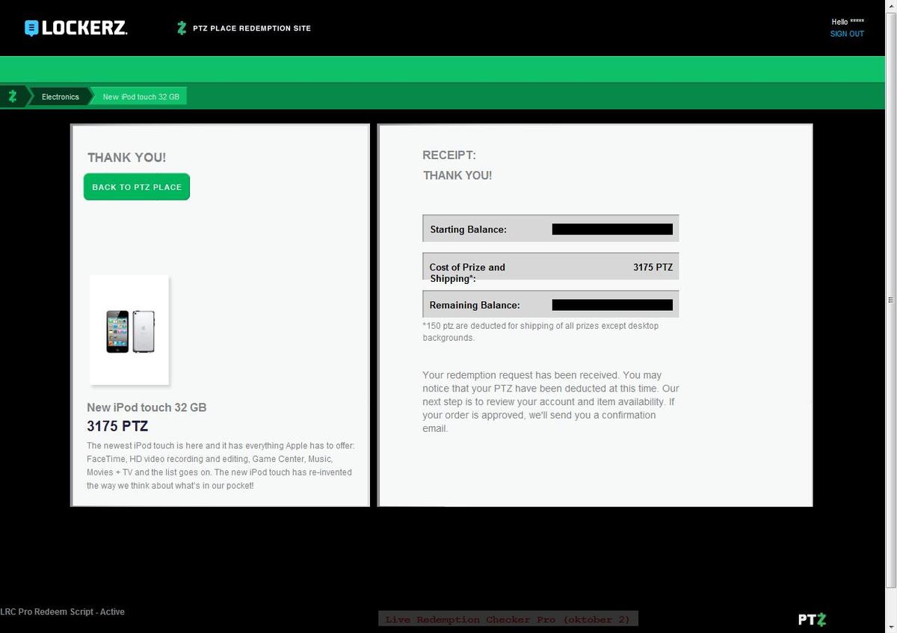Viewport: 897px width, 633px height.
Task: Click the Remaining Balance row
Action: point(550,305)
